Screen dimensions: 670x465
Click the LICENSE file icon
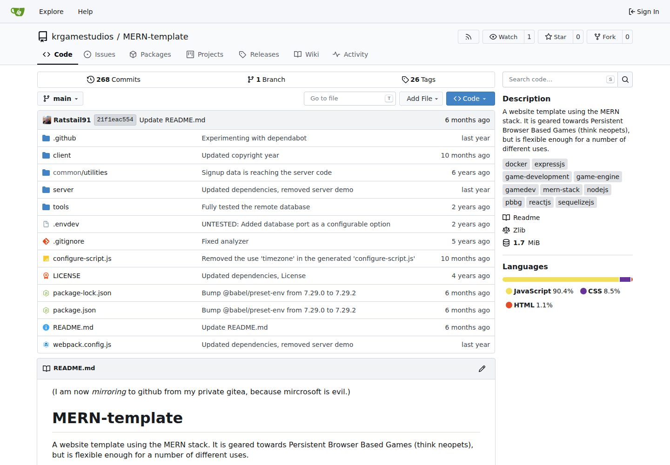tap(46, 276)
